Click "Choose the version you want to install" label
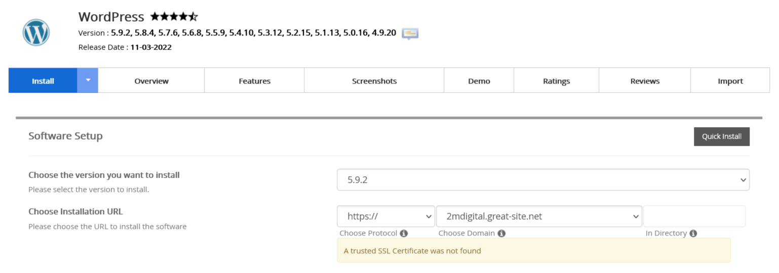779x273 pixels. [104, 175]
